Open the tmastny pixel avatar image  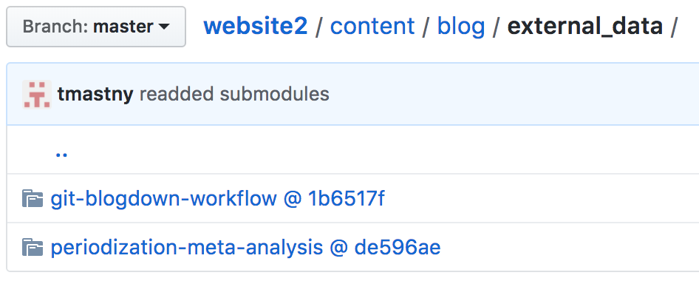point(37,94)
